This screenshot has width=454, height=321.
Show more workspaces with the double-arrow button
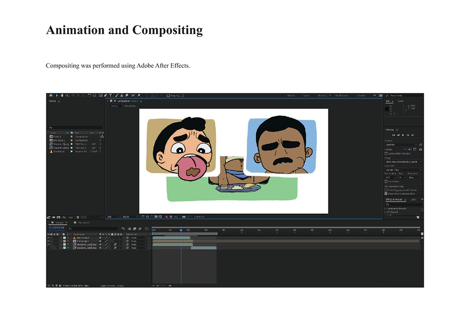tap(375, 95)
